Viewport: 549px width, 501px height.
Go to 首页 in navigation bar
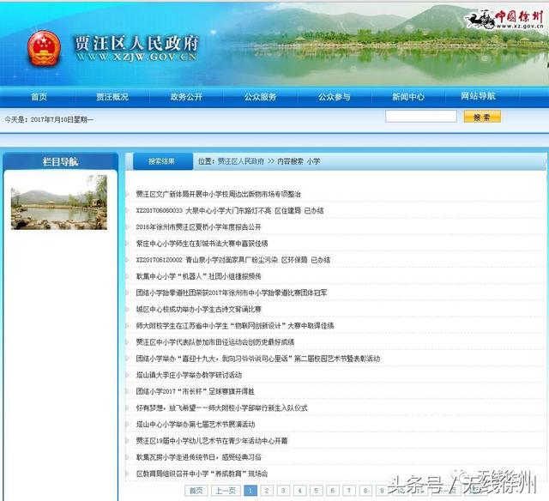pyautogui.click(x=39, y=97)
